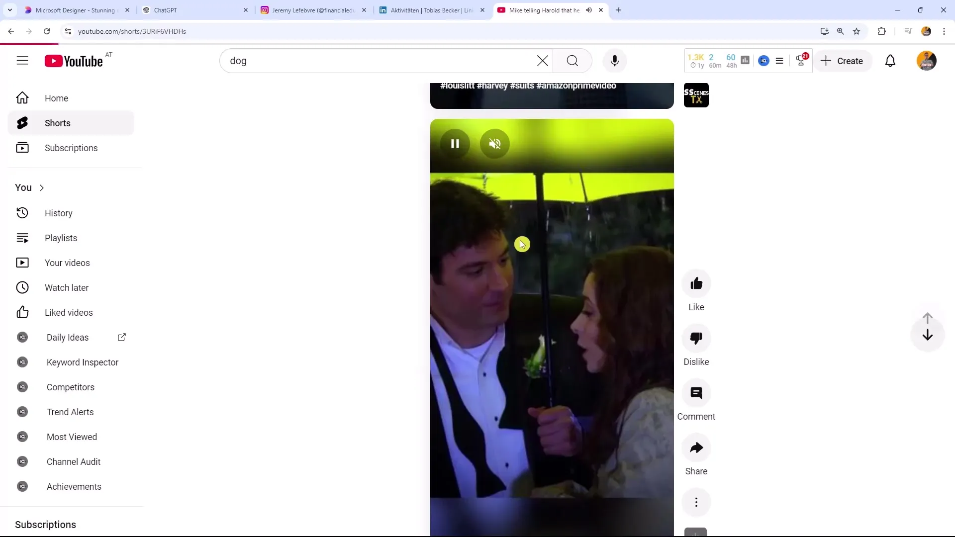Image resolution: width=955 pixels, height=537 pixels.
Task: Click the Comment icon to view comments
Action: tap(696, 393)
